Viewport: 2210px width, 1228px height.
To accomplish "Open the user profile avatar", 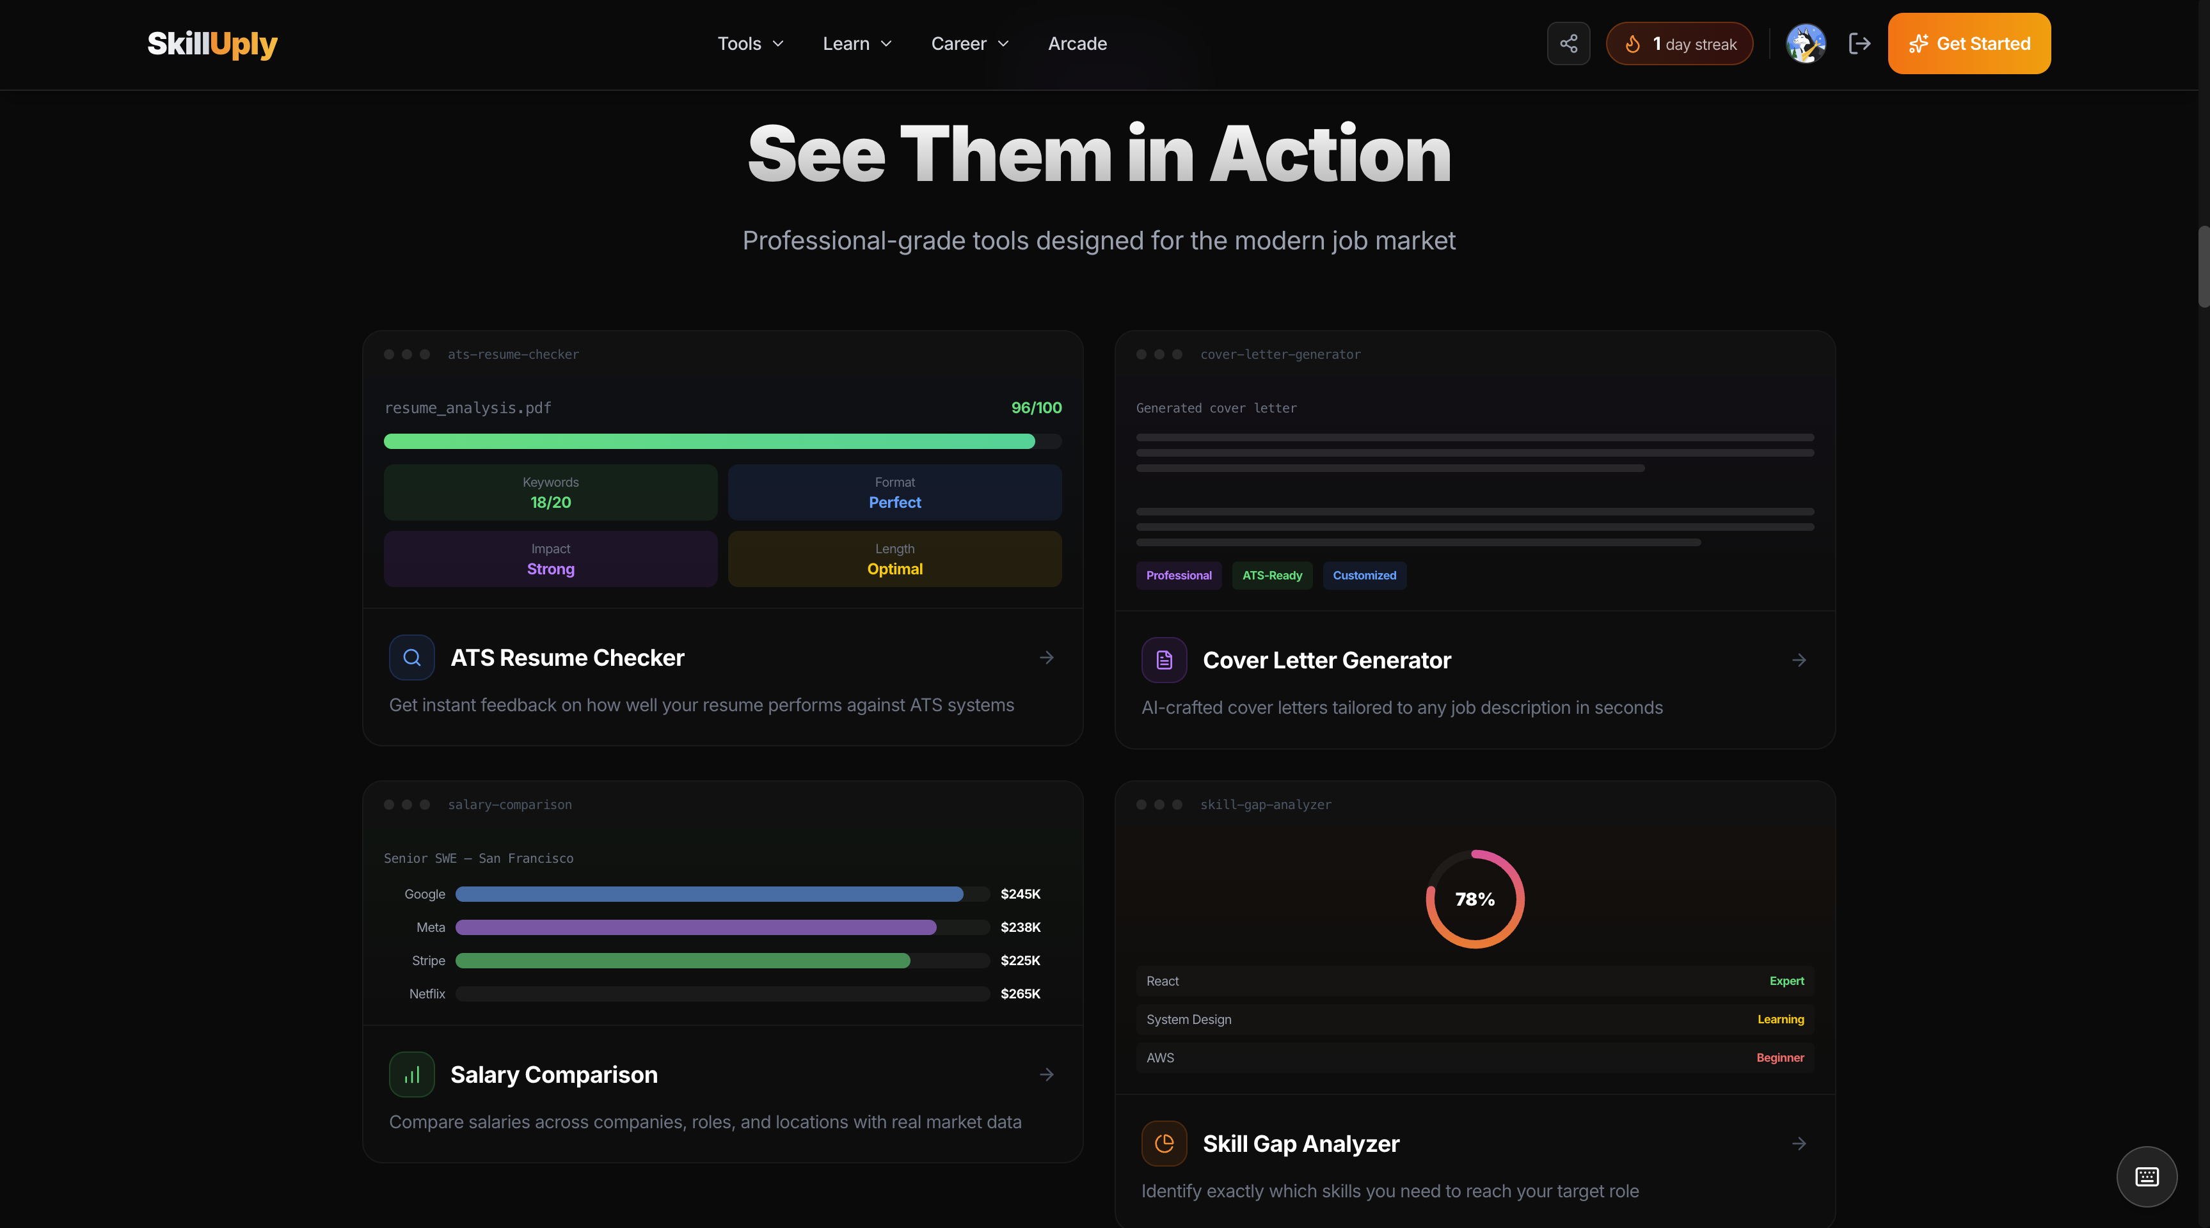I will [1805, 43].
